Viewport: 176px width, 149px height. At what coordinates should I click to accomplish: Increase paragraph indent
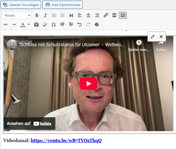coord(71,24)
